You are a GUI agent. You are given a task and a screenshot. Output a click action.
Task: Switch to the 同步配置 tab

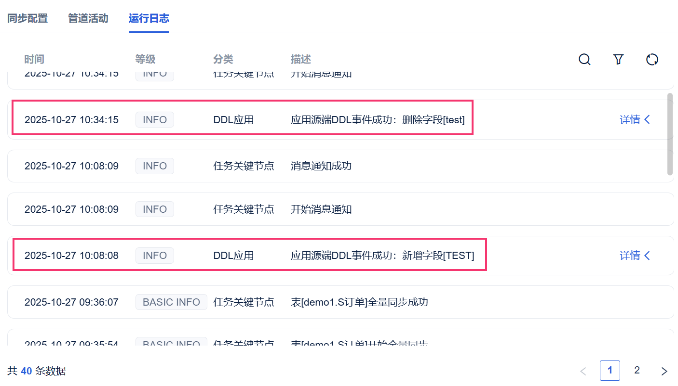click(x=27, y=19)
